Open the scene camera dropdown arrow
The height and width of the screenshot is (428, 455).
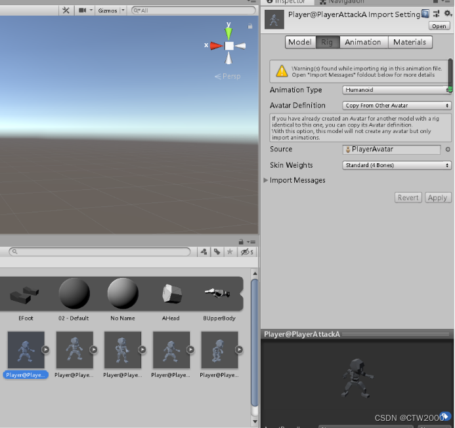coord(91,10)
